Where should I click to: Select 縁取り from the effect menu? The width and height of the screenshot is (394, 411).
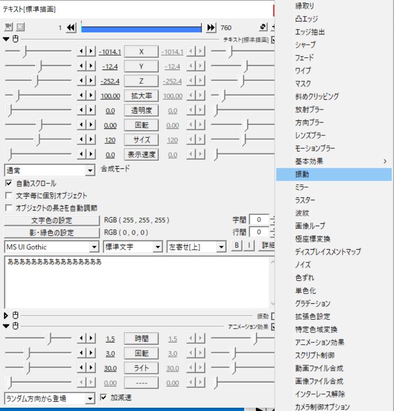pos(334,6)
